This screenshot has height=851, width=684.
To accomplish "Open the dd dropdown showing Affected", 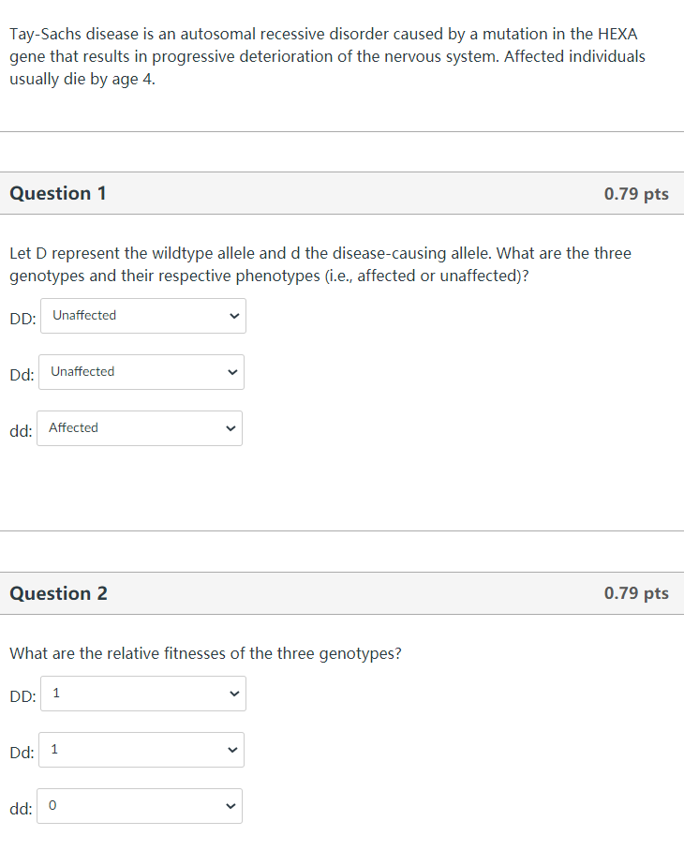I will [x=140, y=428].
